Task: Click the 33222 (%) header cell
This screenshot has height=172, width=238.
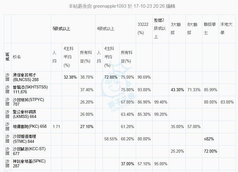Action: pyautogui.click(x=141, y=29)
